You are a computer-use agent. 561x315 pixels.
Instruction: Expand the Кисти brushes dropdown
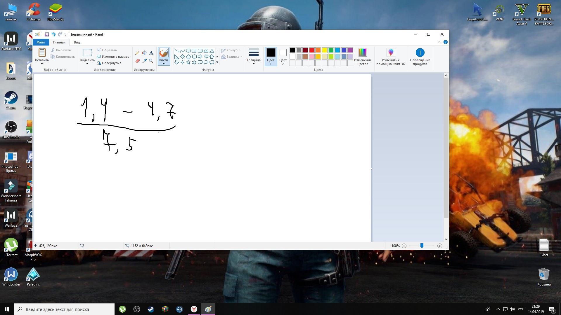click(x=164, y=63)
